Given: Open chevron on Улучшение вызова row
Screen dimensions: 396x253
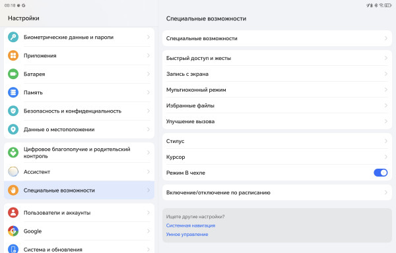Looking at the screenshot, I should point(386,121).
